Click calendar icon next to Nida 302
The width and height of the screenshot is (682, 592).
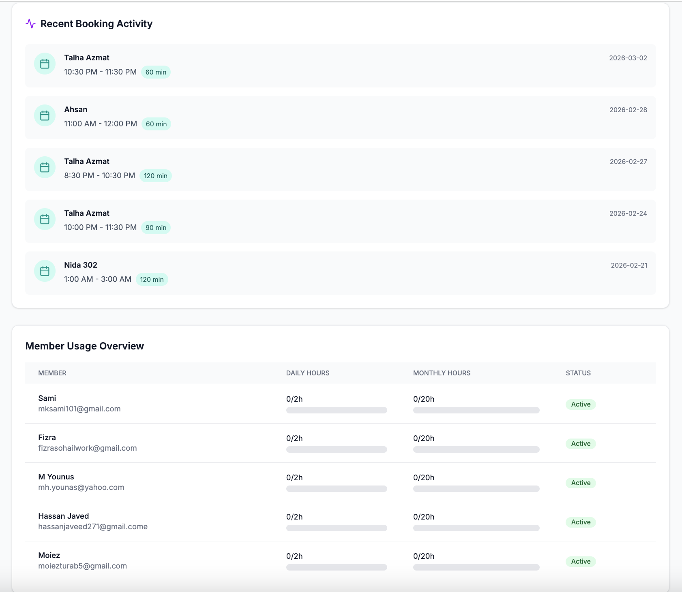45,271
